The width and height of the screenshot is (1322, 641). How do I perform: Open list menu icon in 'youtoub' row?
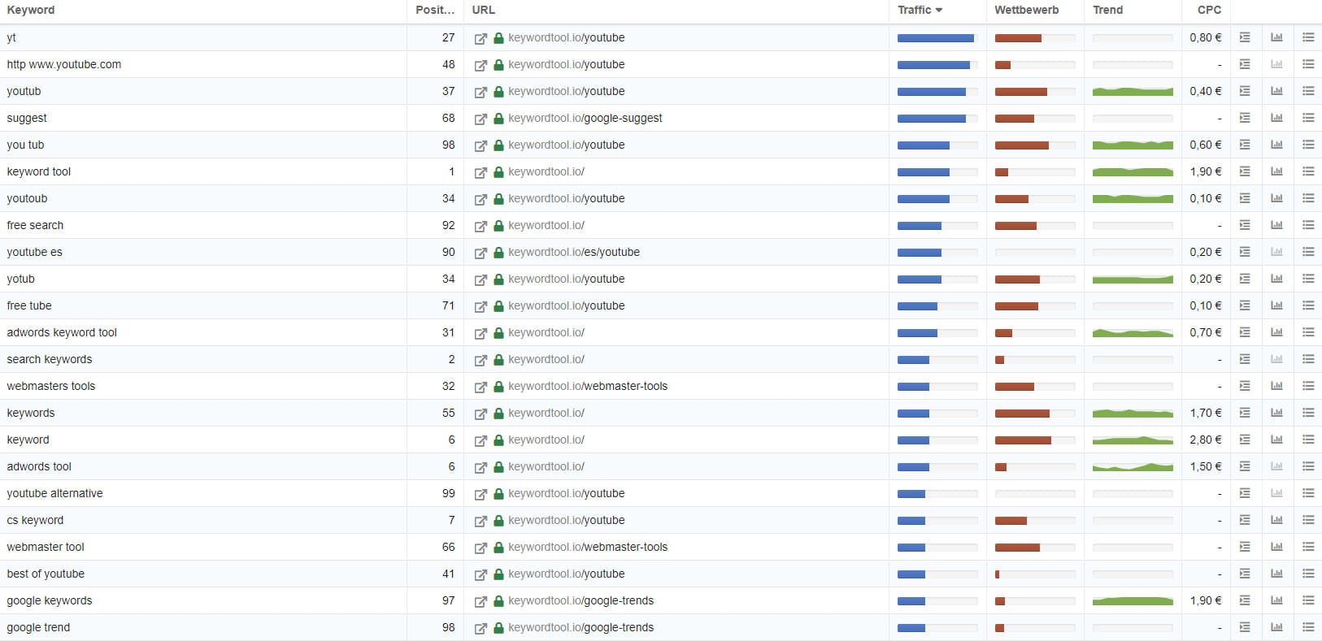(x=1308, y=198)
